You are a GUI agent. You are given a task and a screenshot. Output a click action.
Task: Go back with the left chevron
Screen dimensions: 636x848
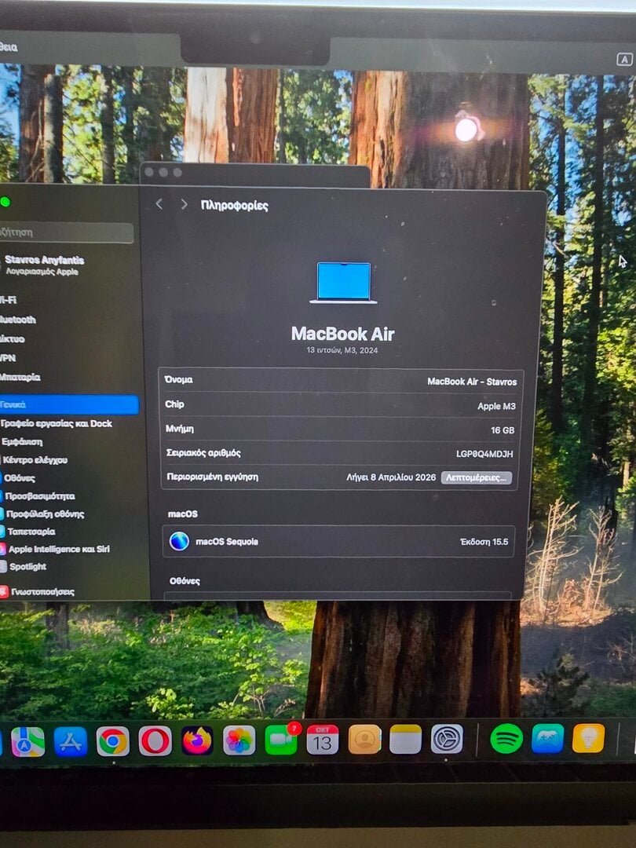[x=159, y=204]
